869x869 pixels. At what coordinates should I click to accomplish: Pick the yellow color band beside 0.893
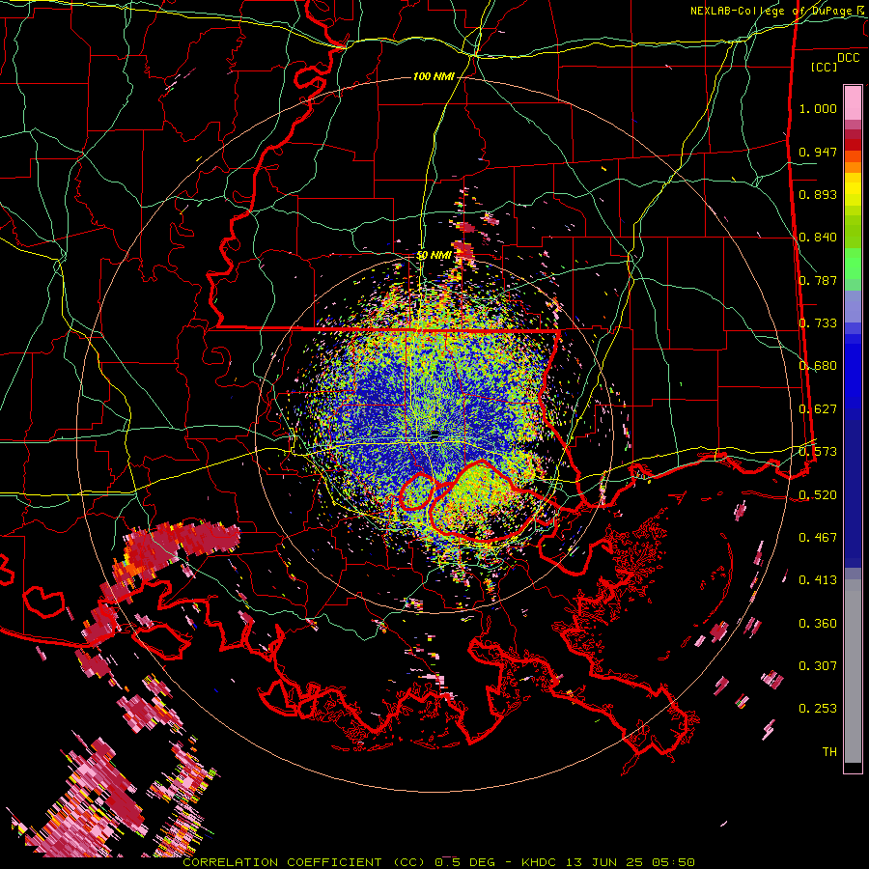coord(853,194)
